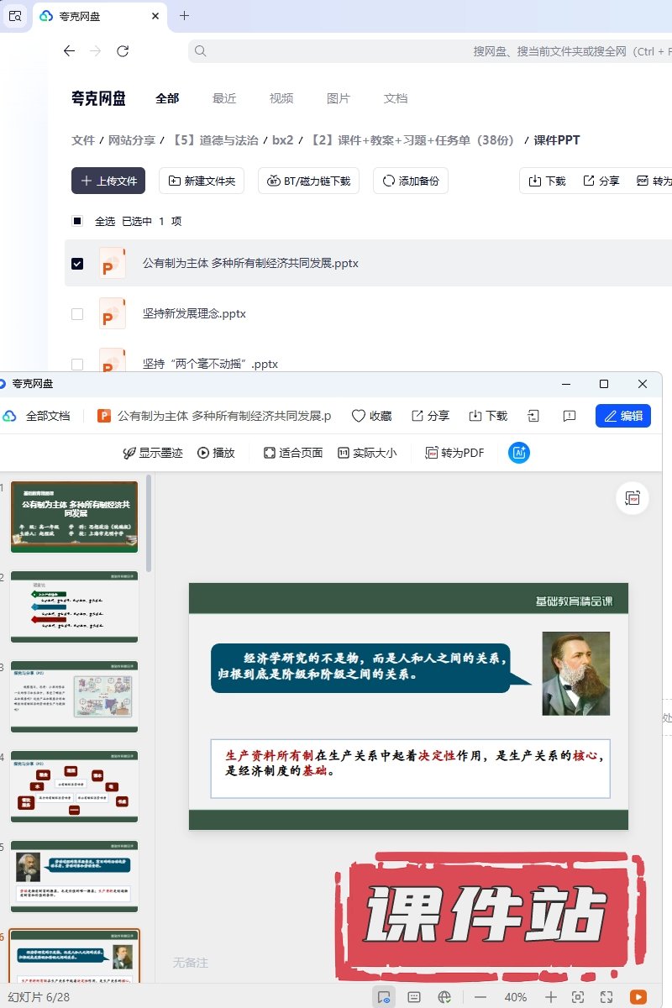Zoom out with the minus icon
Screen dimensions: 672x1008
pyautogui.click(x=480, y=997)
